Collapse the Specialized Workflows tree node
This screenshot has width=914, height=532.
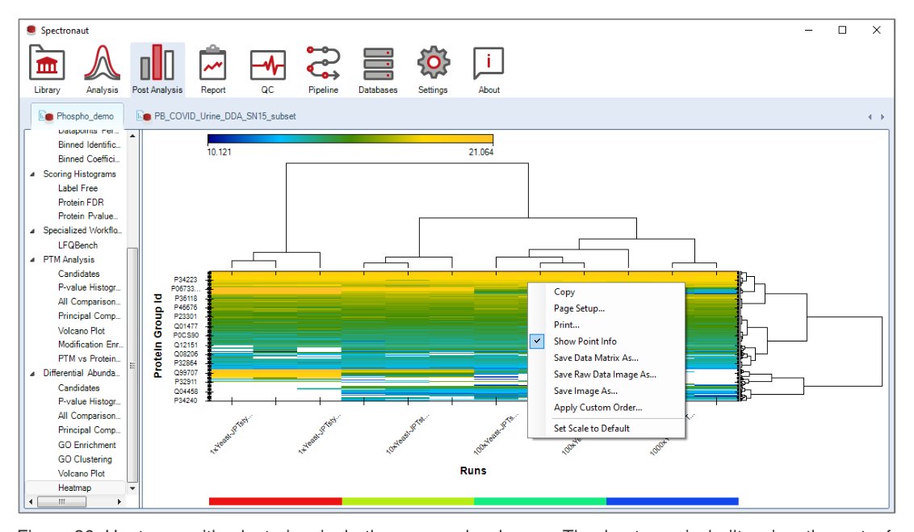(x=32, y=231)
